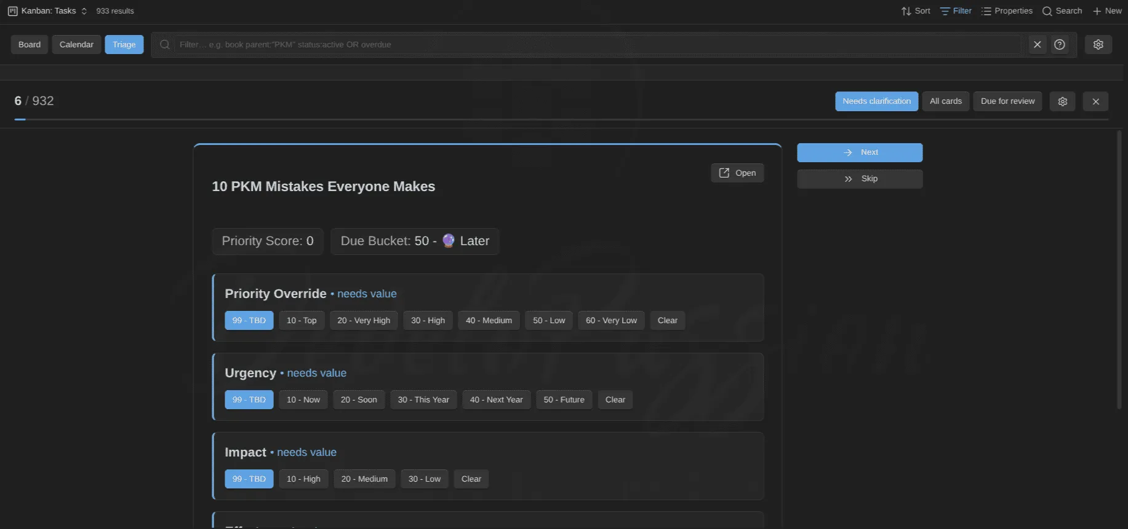The height and width of the screenshot is (529, 1128).
Task: Click the vertical scrollbar on right
Action: [x=1119, y=269]
